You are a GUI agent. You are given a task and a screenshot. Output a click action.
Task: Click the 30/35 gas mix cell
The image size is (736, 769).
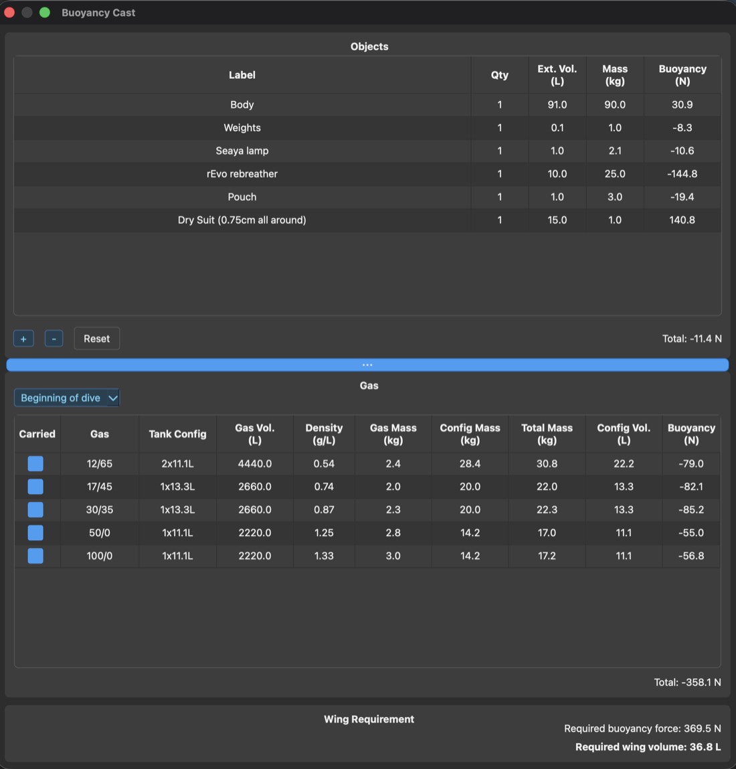pyautogui.click(x=100, y=509)
